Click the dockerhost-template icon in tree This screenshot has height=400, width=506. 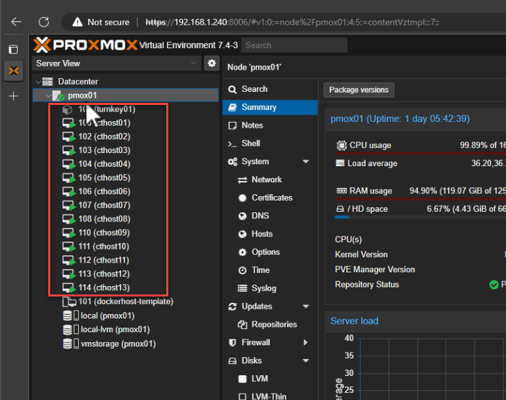(69, 302)
